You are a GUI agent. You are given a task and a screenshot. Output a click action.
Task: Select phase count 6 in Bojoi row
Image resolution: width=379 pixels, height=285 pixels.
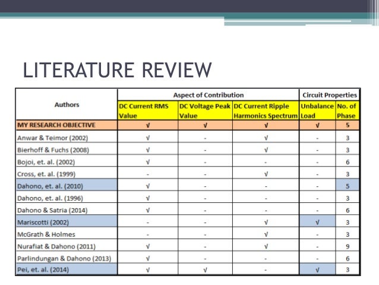[348, 162]
